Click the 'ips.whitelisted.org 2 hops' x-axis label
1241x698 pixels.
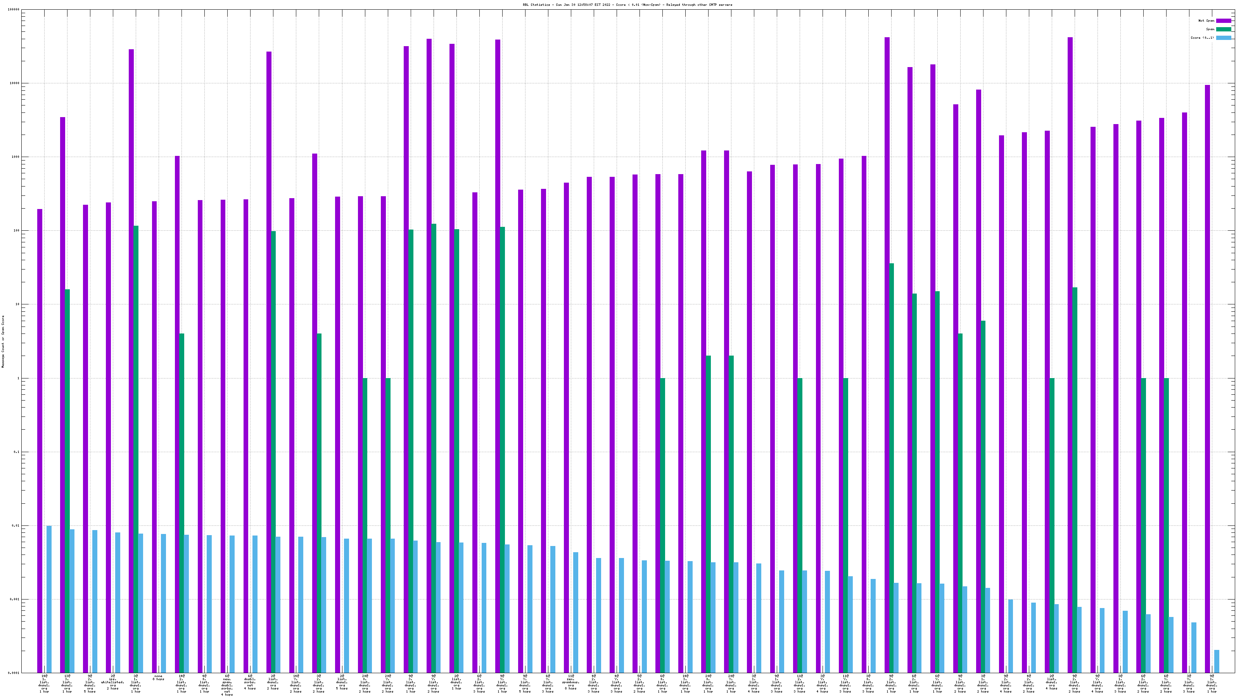113,682
